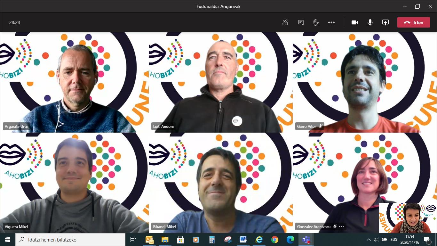
Task: Click the taskbar search box
Action: click(x=70, y=240)
